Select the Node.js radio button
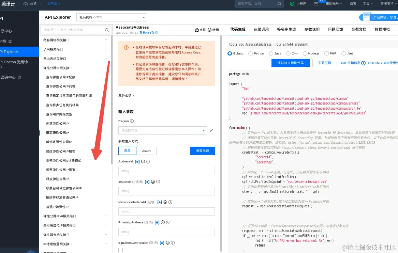This screenshot has height=253, width=398. pos(305,53)
